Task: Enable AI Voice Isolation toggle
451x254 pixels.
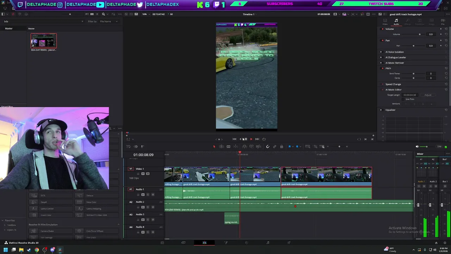Action: [x=381, y=52]
